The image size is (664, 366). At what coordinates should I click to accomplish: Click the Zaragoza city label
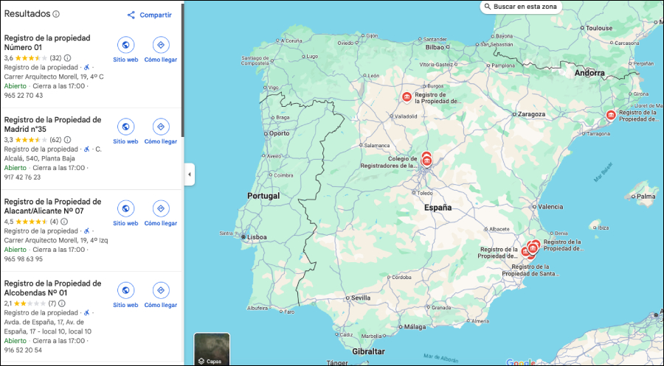[531, 114]
